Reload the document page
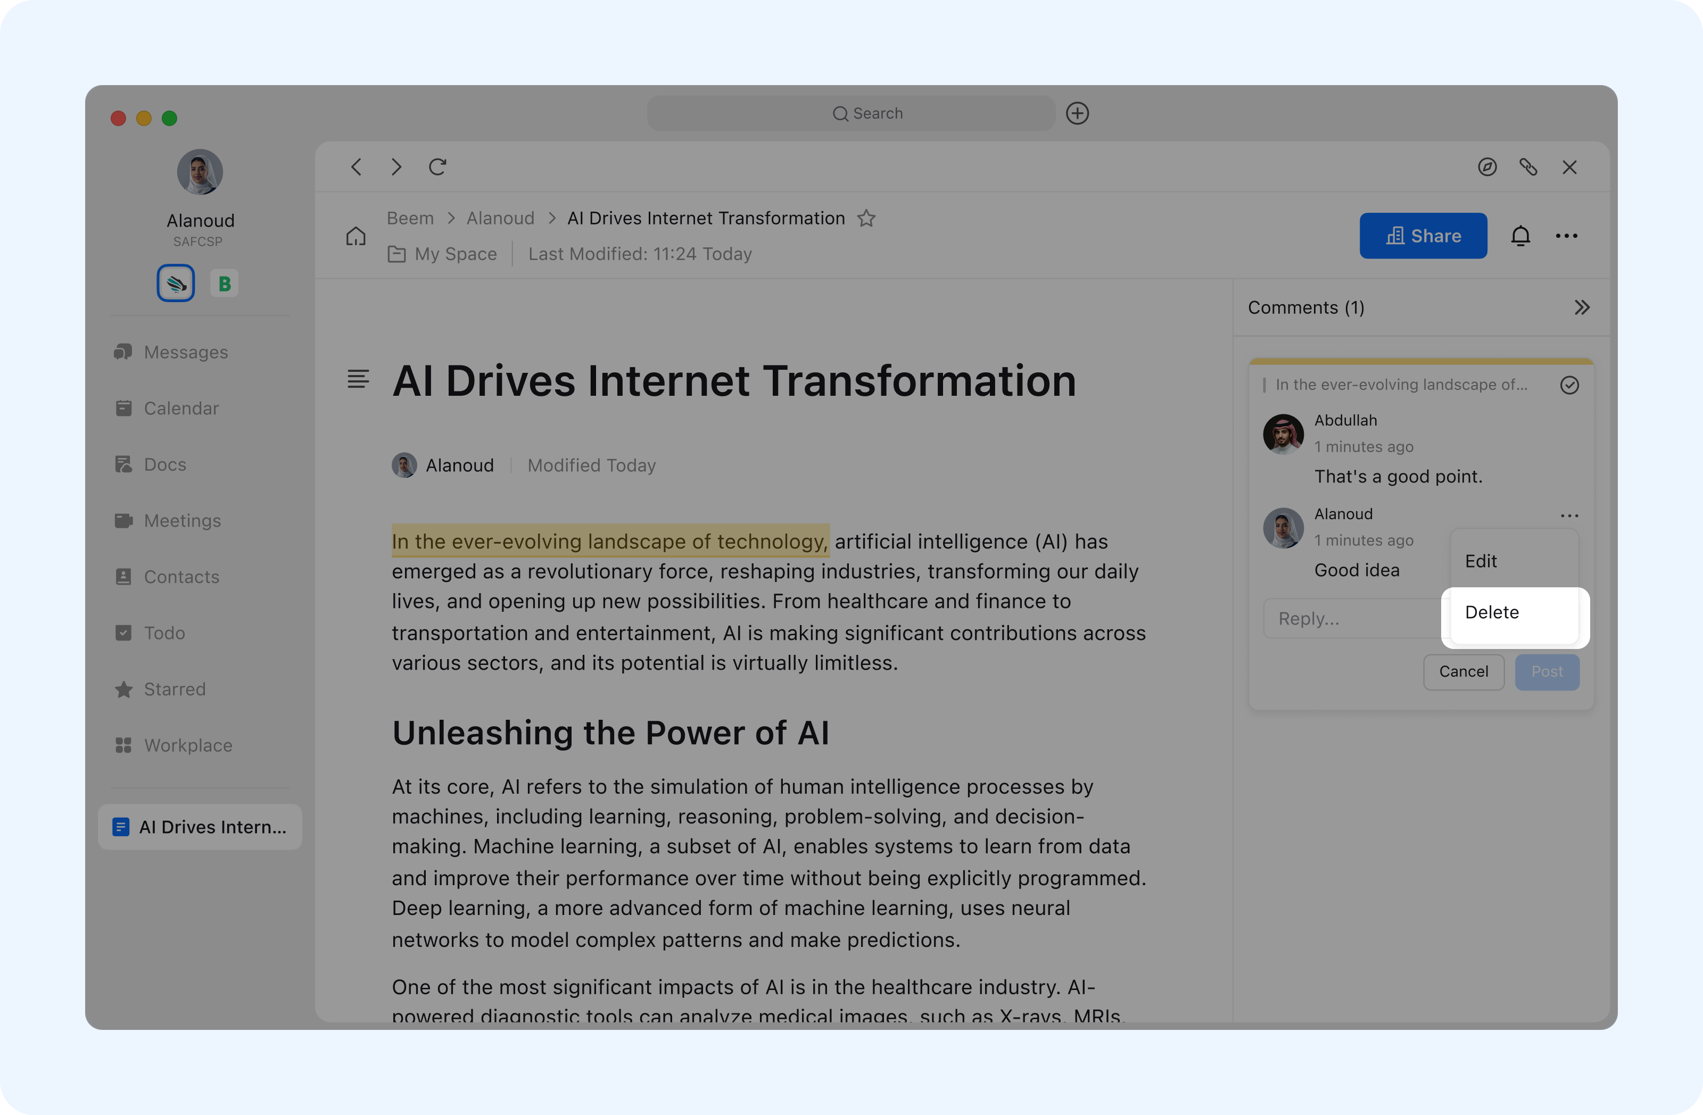1703x1115 pixels. tap(438, 168)
